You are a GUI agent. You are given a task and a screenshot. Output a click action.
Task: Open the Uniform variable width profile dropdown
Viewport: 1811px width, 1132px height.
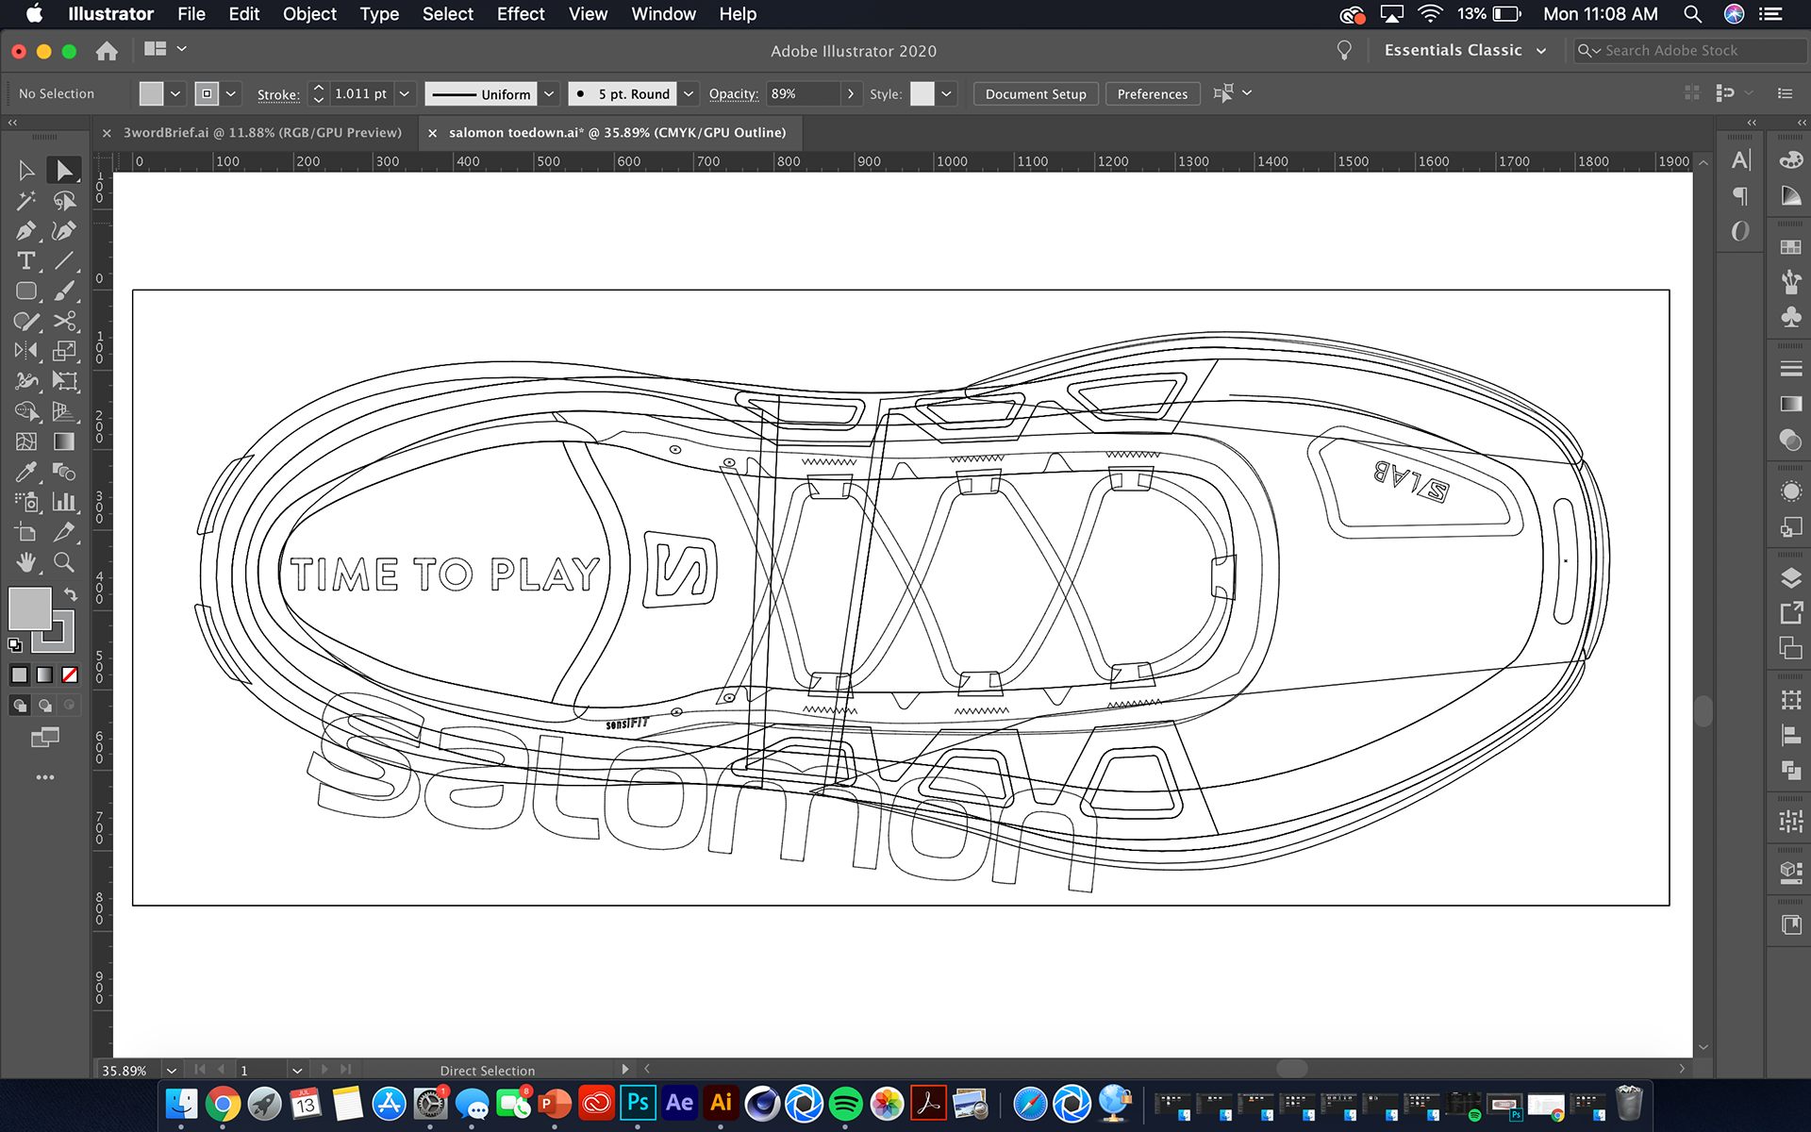tap(549, 93)
